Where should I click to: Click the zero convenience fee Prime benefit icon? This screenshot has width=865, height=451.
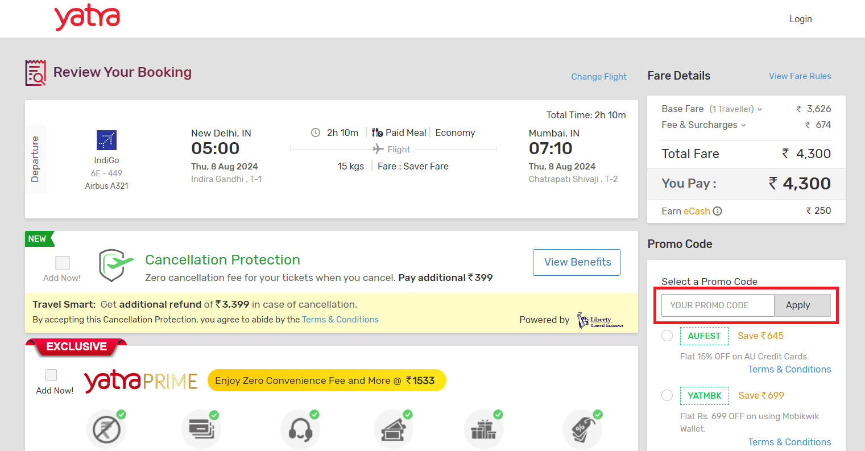click(x=106, y=428)
